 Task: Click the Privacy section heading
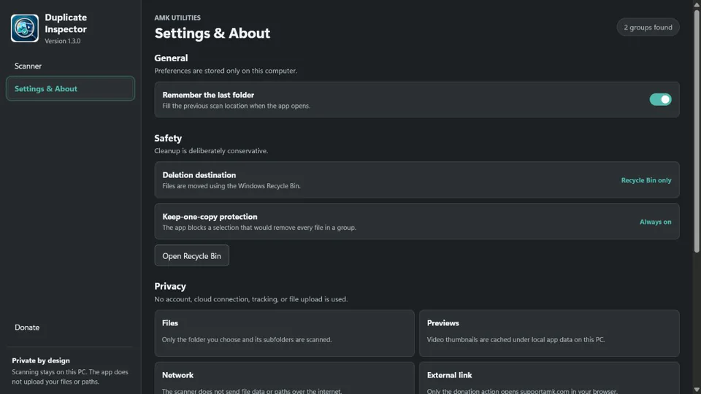point(170,286)
